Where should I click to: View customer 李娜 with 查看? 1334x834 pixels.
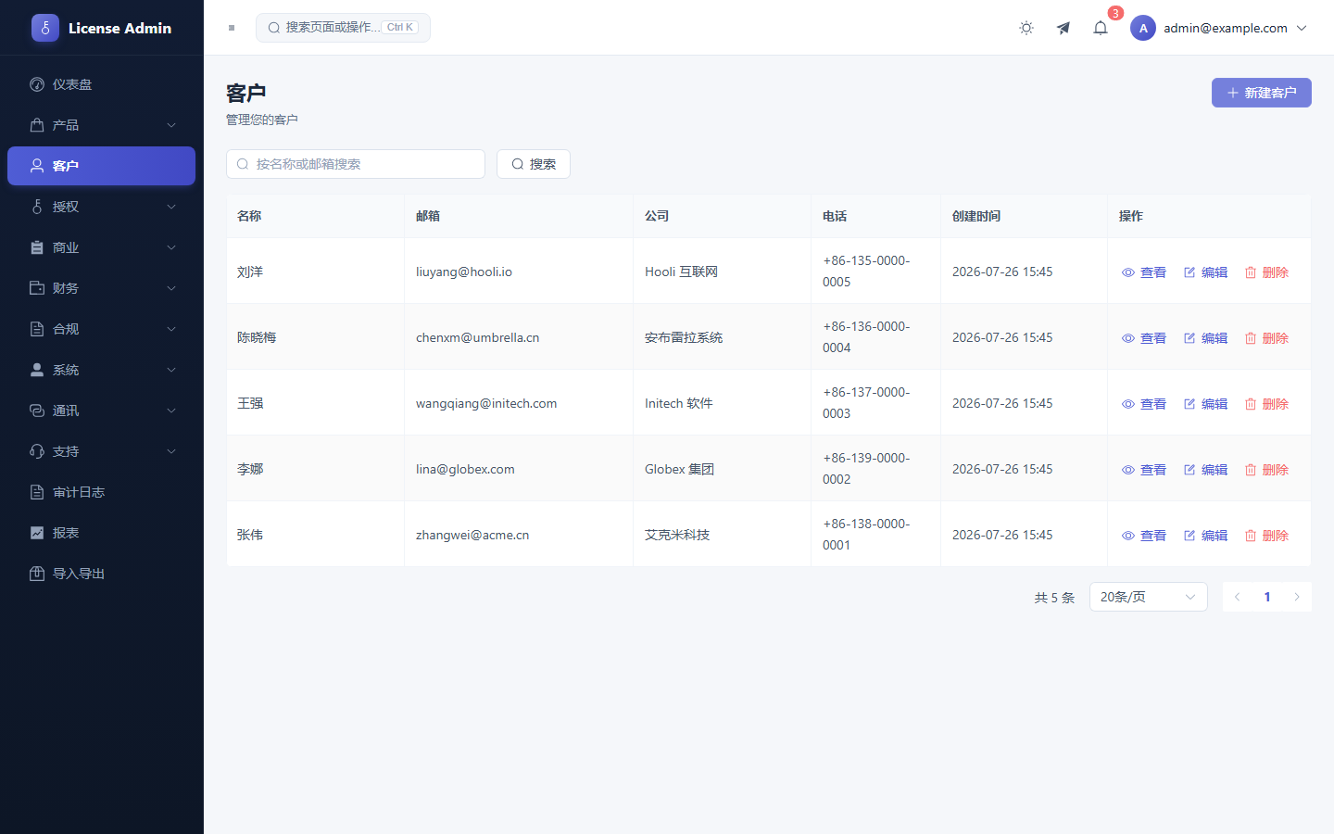coord(1144,470)
